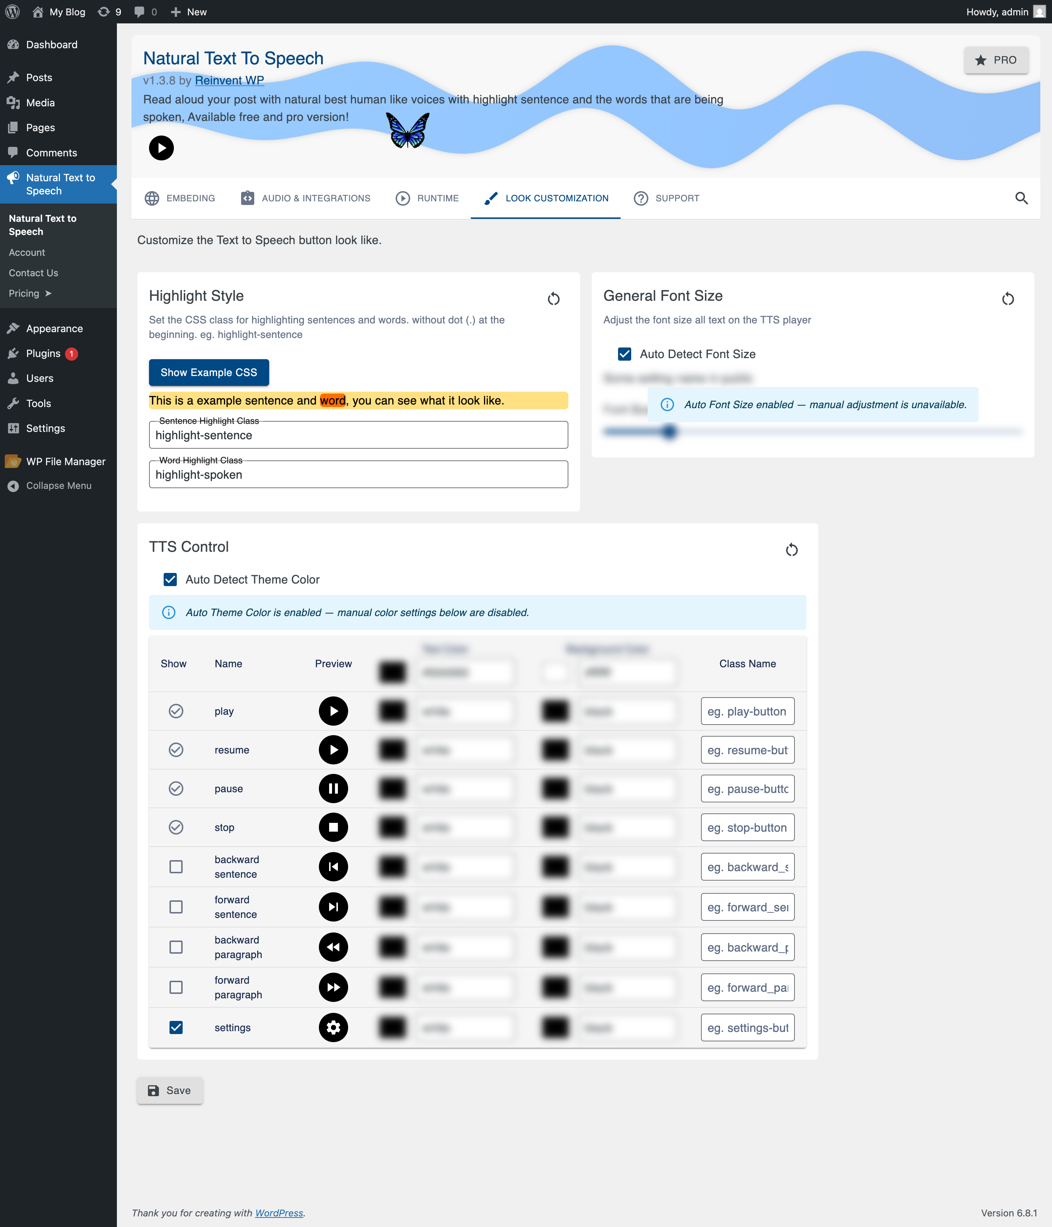
Task: Toggle Auto Detect Font Size checkbox
Action: point(625,354)
